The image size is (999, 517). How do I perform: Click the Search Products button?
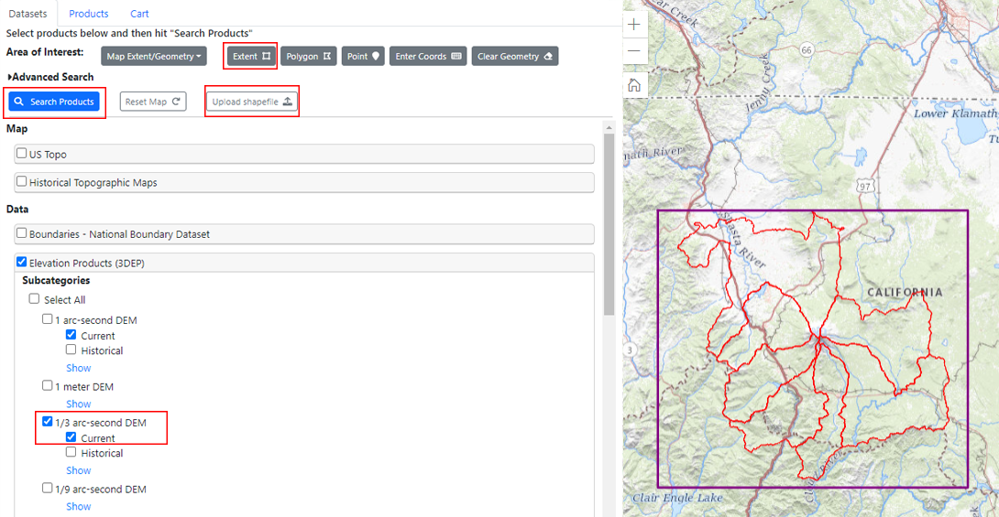(54, 102)
